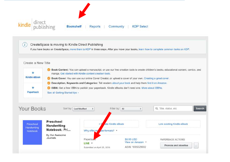Click the Search button
The image size is (230, 162).
pyautogui.click(x=200, y=108)
